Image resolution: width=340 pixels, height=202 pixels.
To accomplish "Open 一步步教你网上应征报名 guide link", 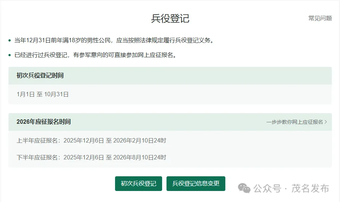I will [x=295, y=122].
